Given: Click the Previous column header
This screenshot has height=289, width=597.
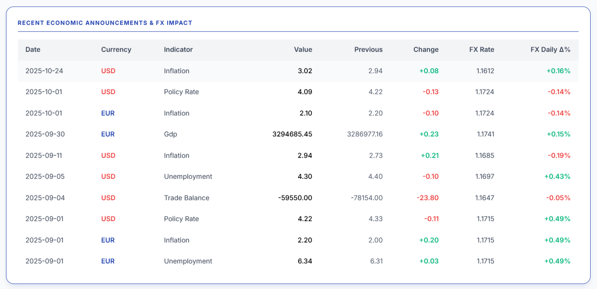Looking at the screenshot, I should [x=368, y=50].
